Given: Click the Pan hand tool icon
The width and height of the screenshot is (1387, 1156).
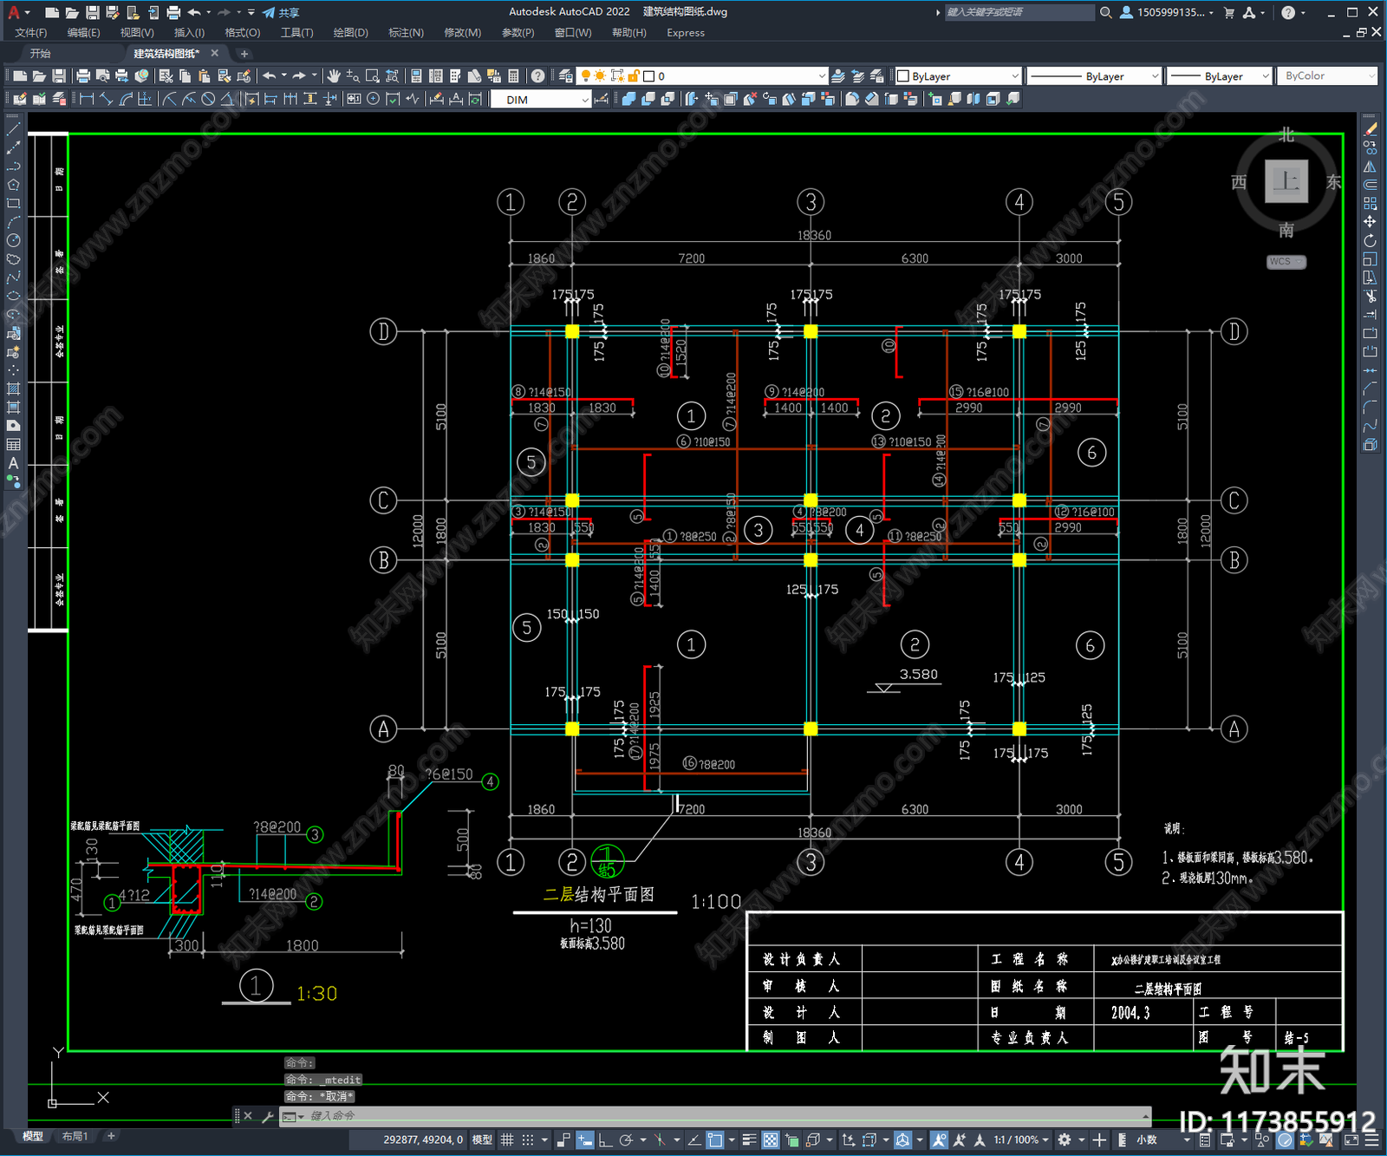Looking at the screenshot, I should (334, 76).
